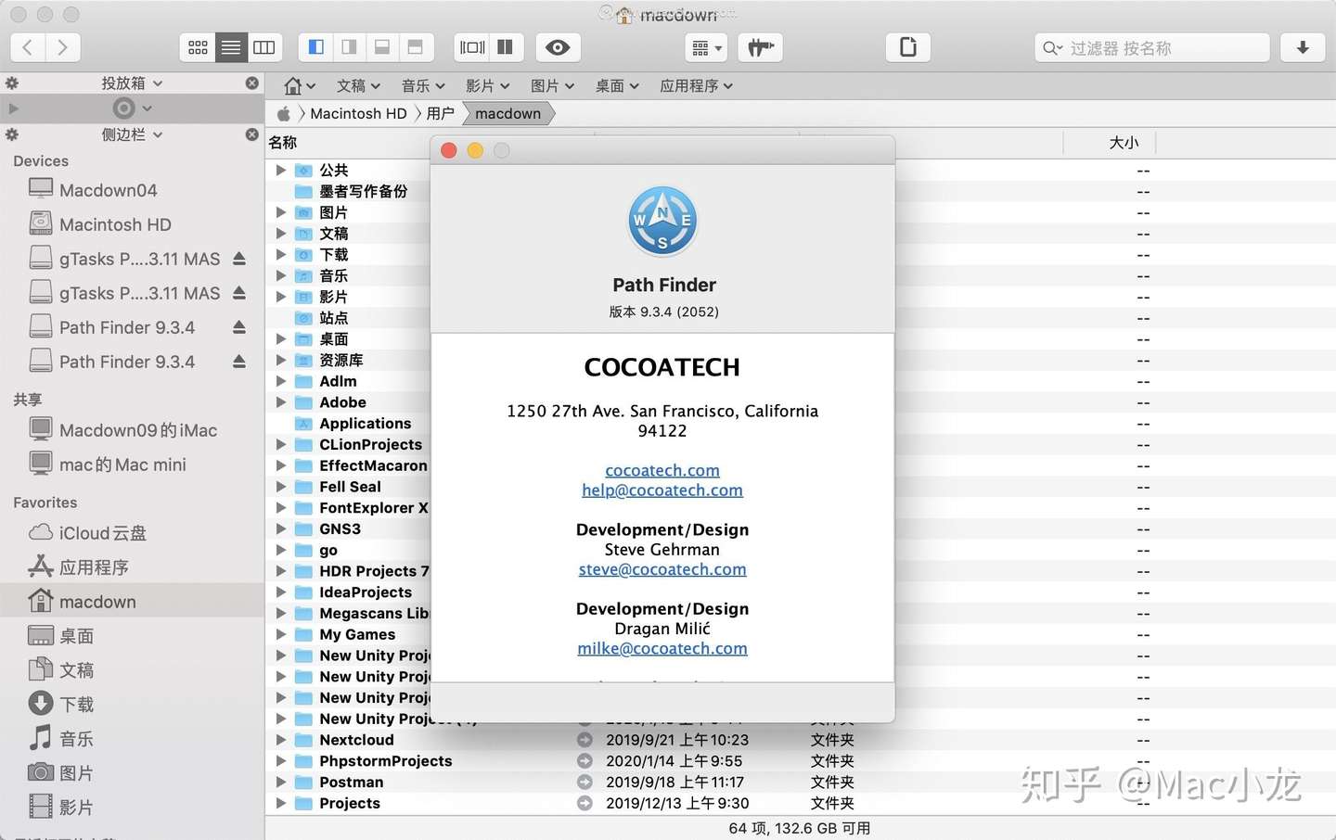Click the drop stack target icon

(x=123, y=108)
